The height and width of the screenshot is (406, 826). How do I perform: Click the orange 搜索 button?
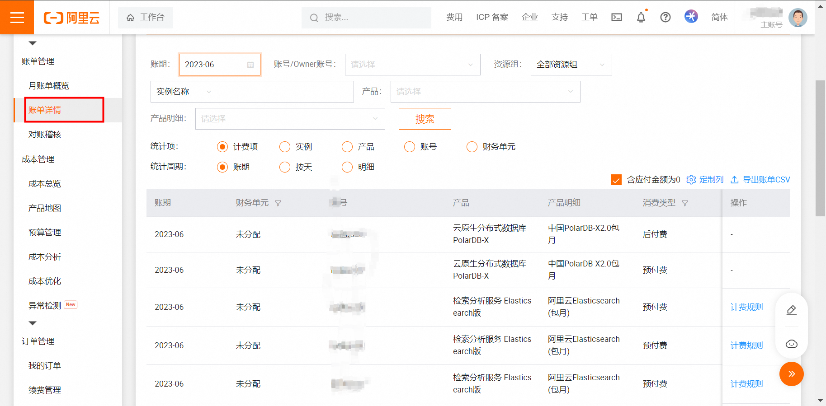tap(425, 119)
